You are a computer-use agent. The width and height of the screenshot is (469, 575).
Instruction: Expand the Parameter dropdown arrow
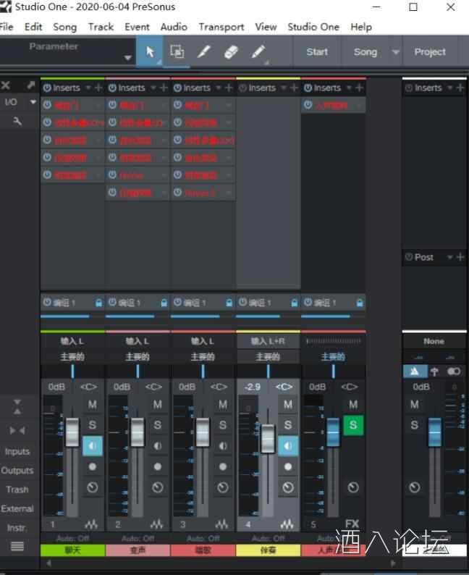pyautogui.click(x=128, y=58)
